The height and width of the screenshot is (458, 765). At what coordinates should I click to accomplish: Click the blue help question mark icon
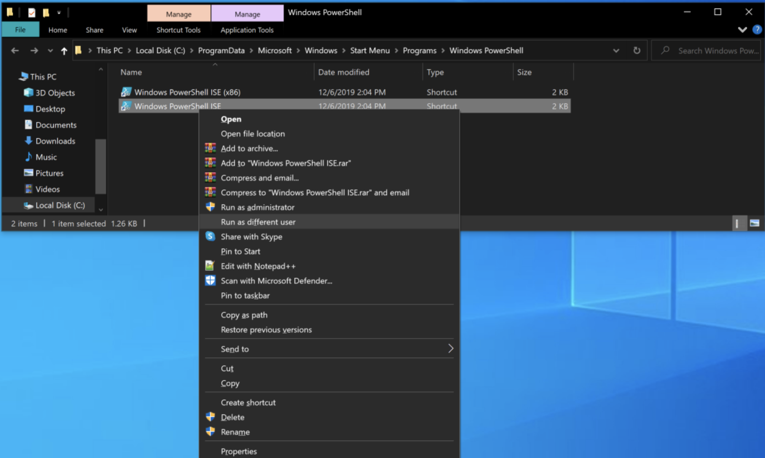(x=757, y=30)
